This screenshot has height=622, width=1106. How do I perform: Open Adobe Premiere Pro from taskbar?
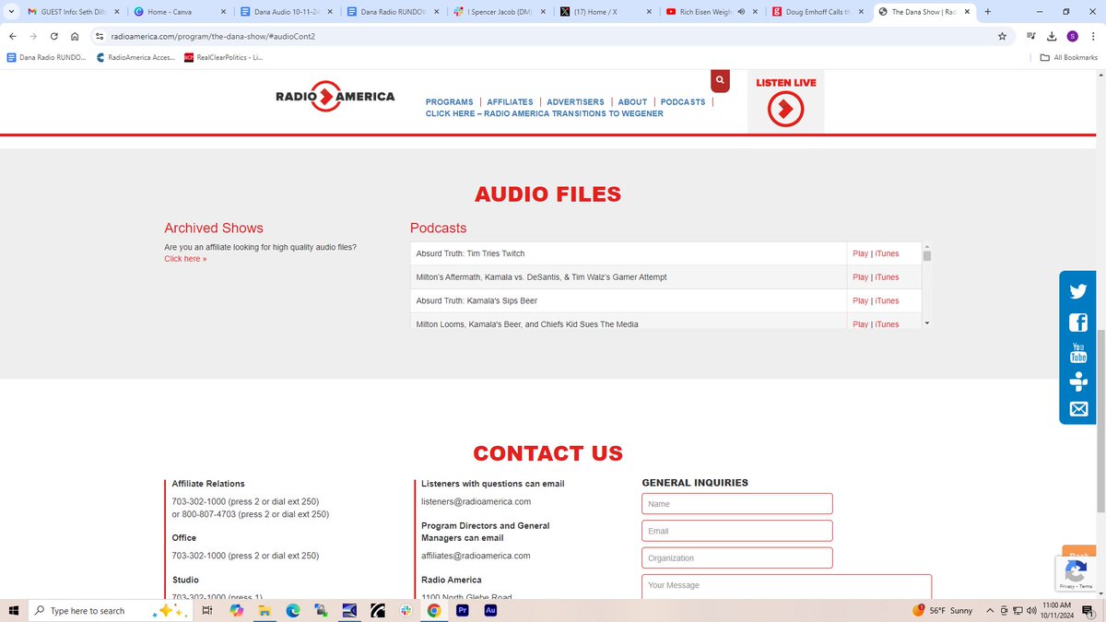tap(463, 610)
